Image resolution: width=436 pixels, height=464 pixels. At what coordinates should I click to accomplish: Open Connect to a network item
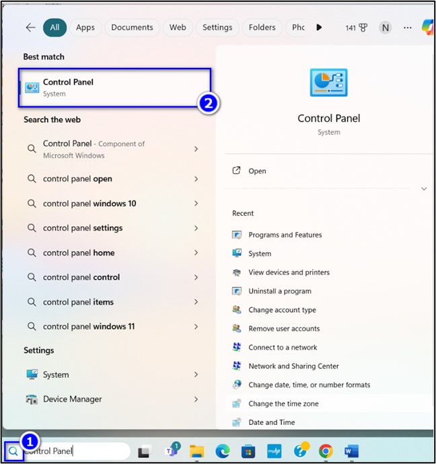275,348
